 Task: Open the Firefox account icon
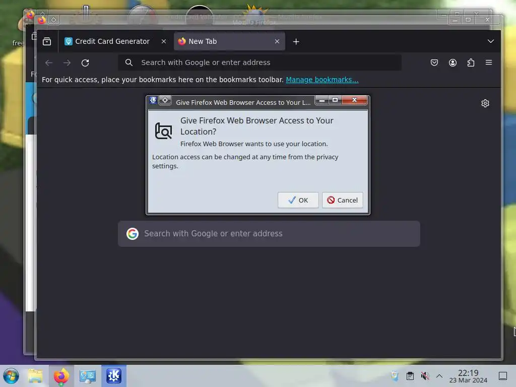[453, 62]
